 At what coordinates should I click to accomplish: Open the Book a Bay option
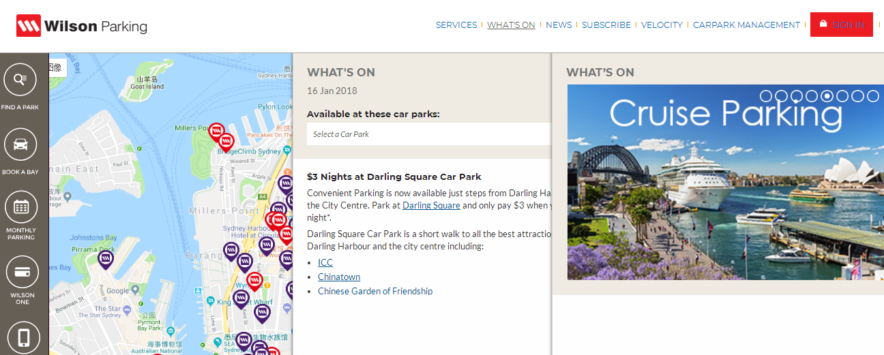20,151
